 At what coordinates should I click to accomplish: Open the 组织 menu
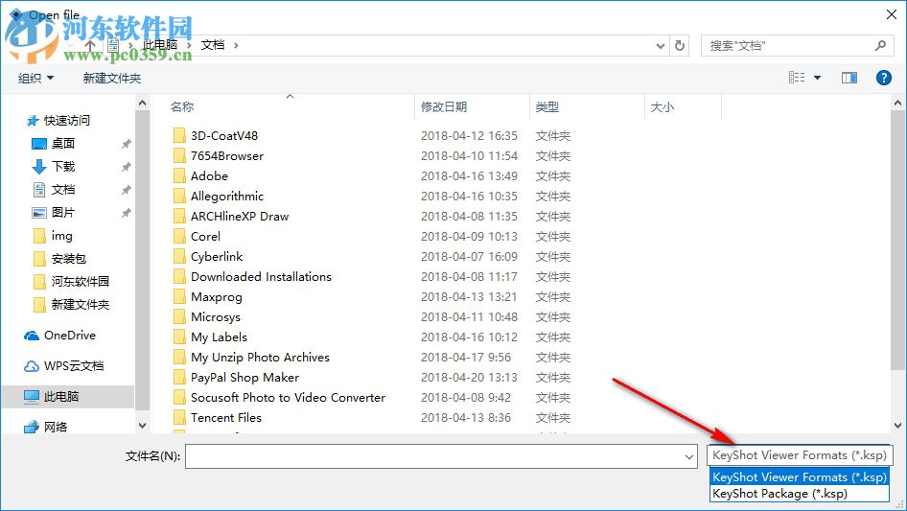point(35,78)
